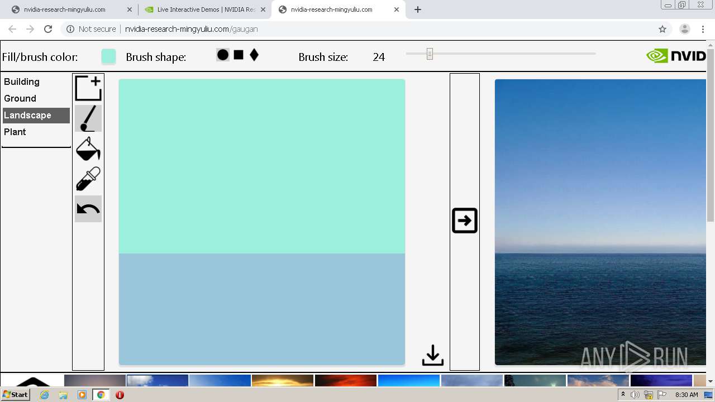View site information for Not secure
715x402 pixels.
pyautogui.click(x=90, y=29)
